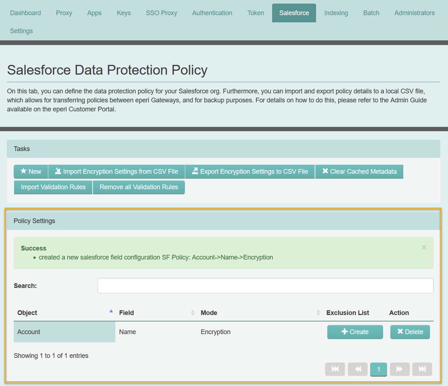Click the New policy button
Image resolution: width=448 pixels, height=386 pixels.
(x=31, y=172)
